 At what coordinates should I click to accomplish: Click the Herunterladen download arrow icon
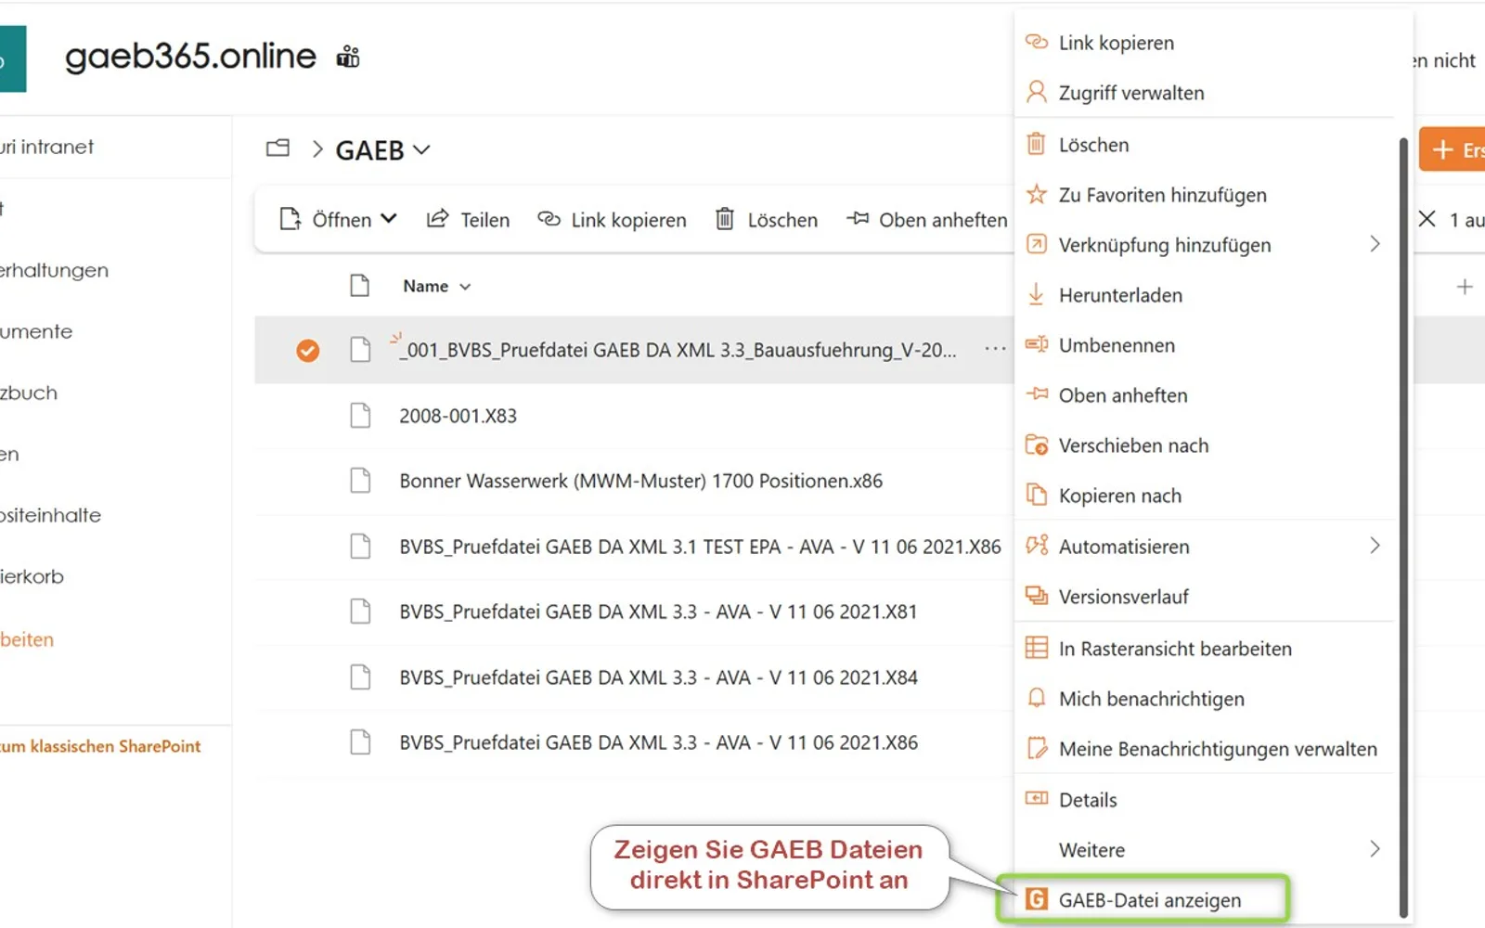click(1036, 295)
